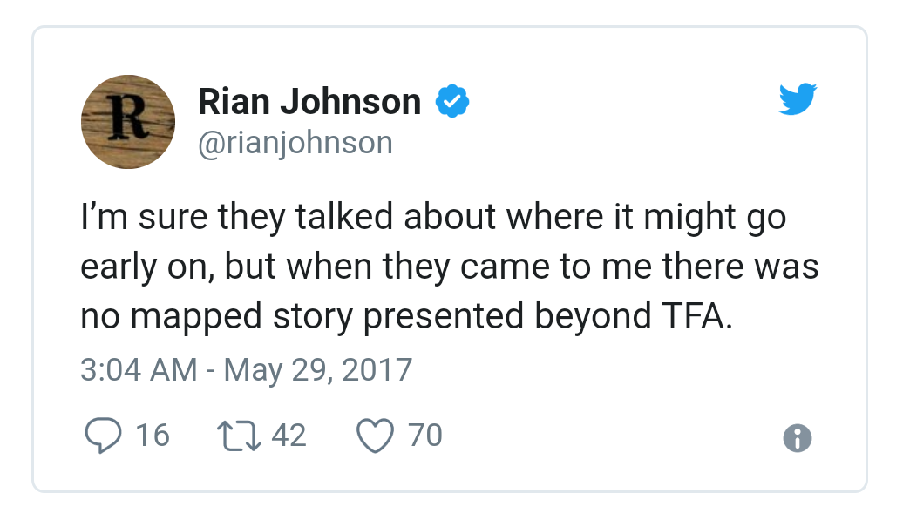Open the tweet info circle icon
This screenshot has width=903, height=520.
click(x=798, y=438)
